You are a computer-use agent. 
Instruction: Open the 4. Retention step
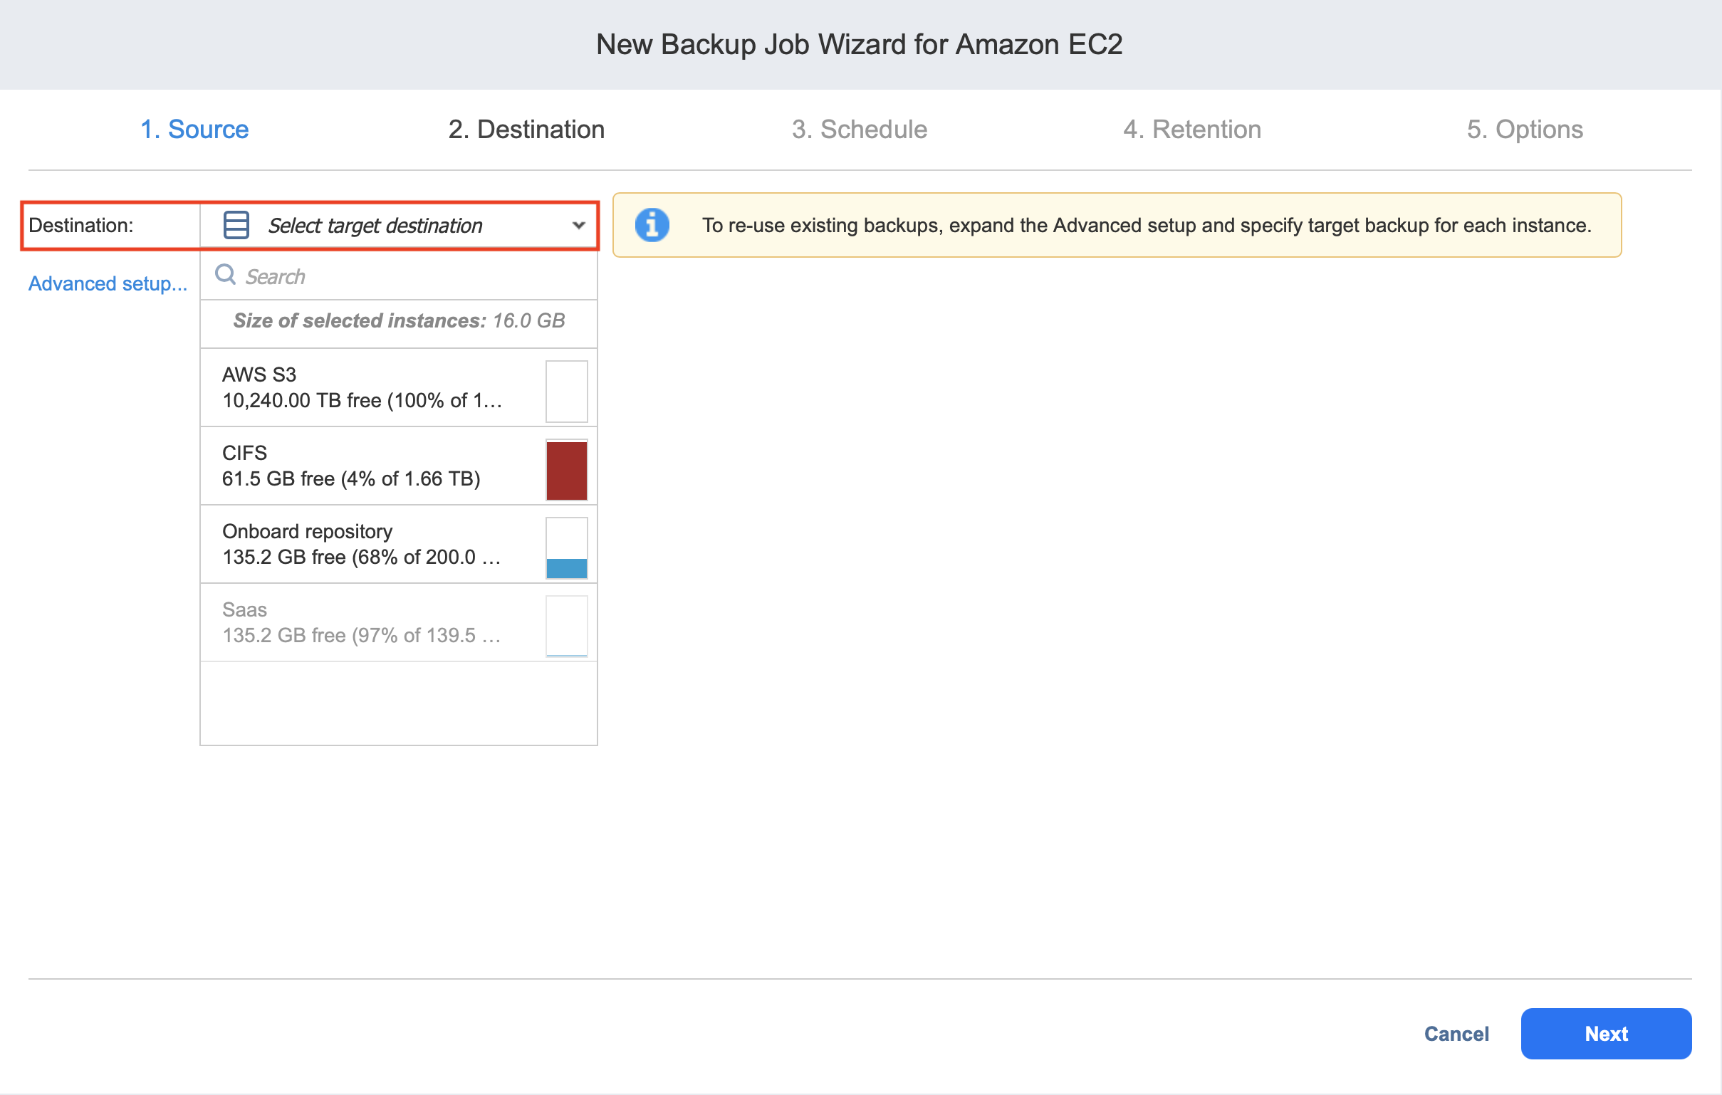tap(1191, 130)
